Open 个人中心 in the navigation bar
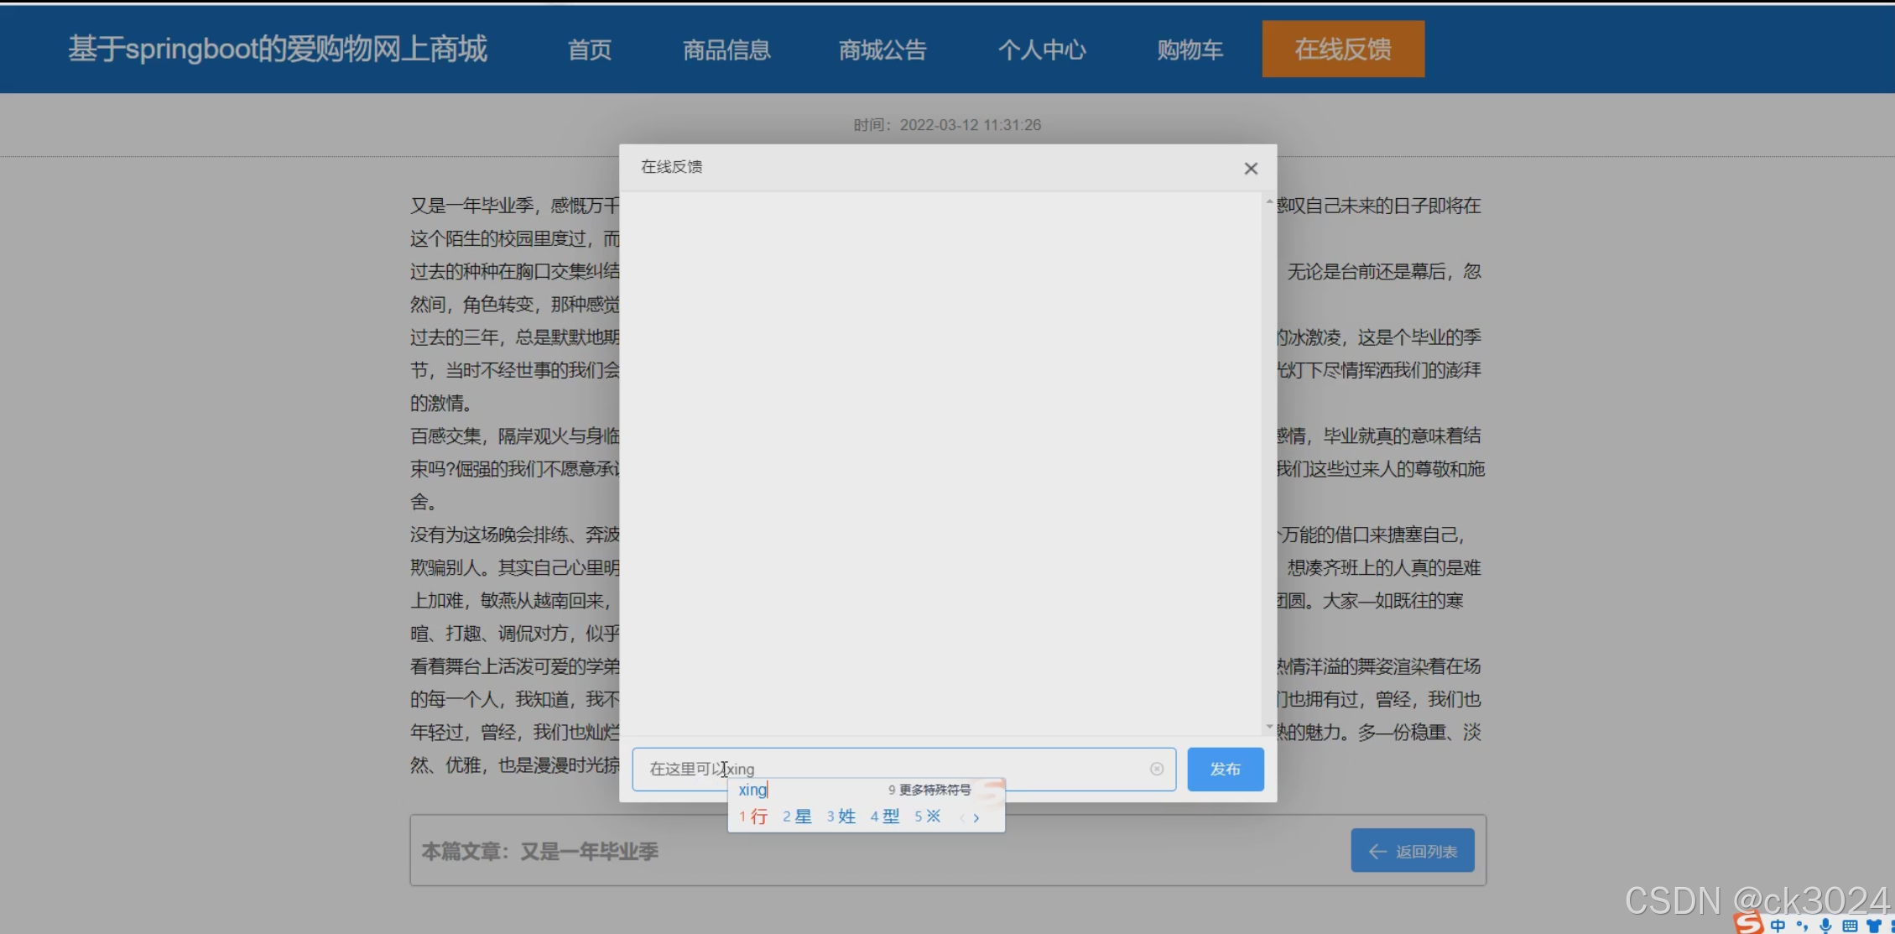This screenshot has height=934, width=1895. (x=1042, y=50)
